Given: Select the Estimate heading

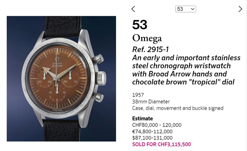Looking at the screenshot, I should (x=143, y=119).
